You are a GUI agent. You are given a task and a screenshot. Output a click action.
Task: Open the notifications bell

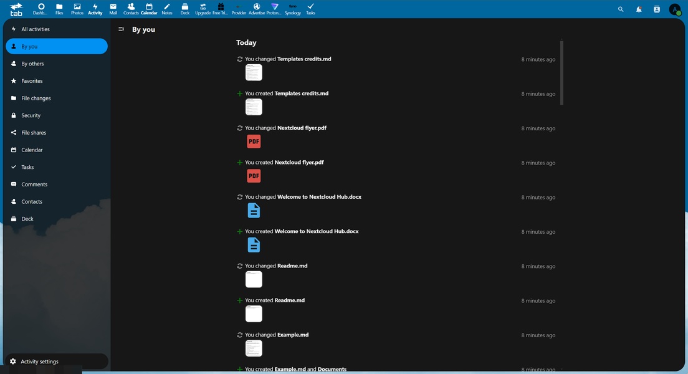tap(639, 9)
